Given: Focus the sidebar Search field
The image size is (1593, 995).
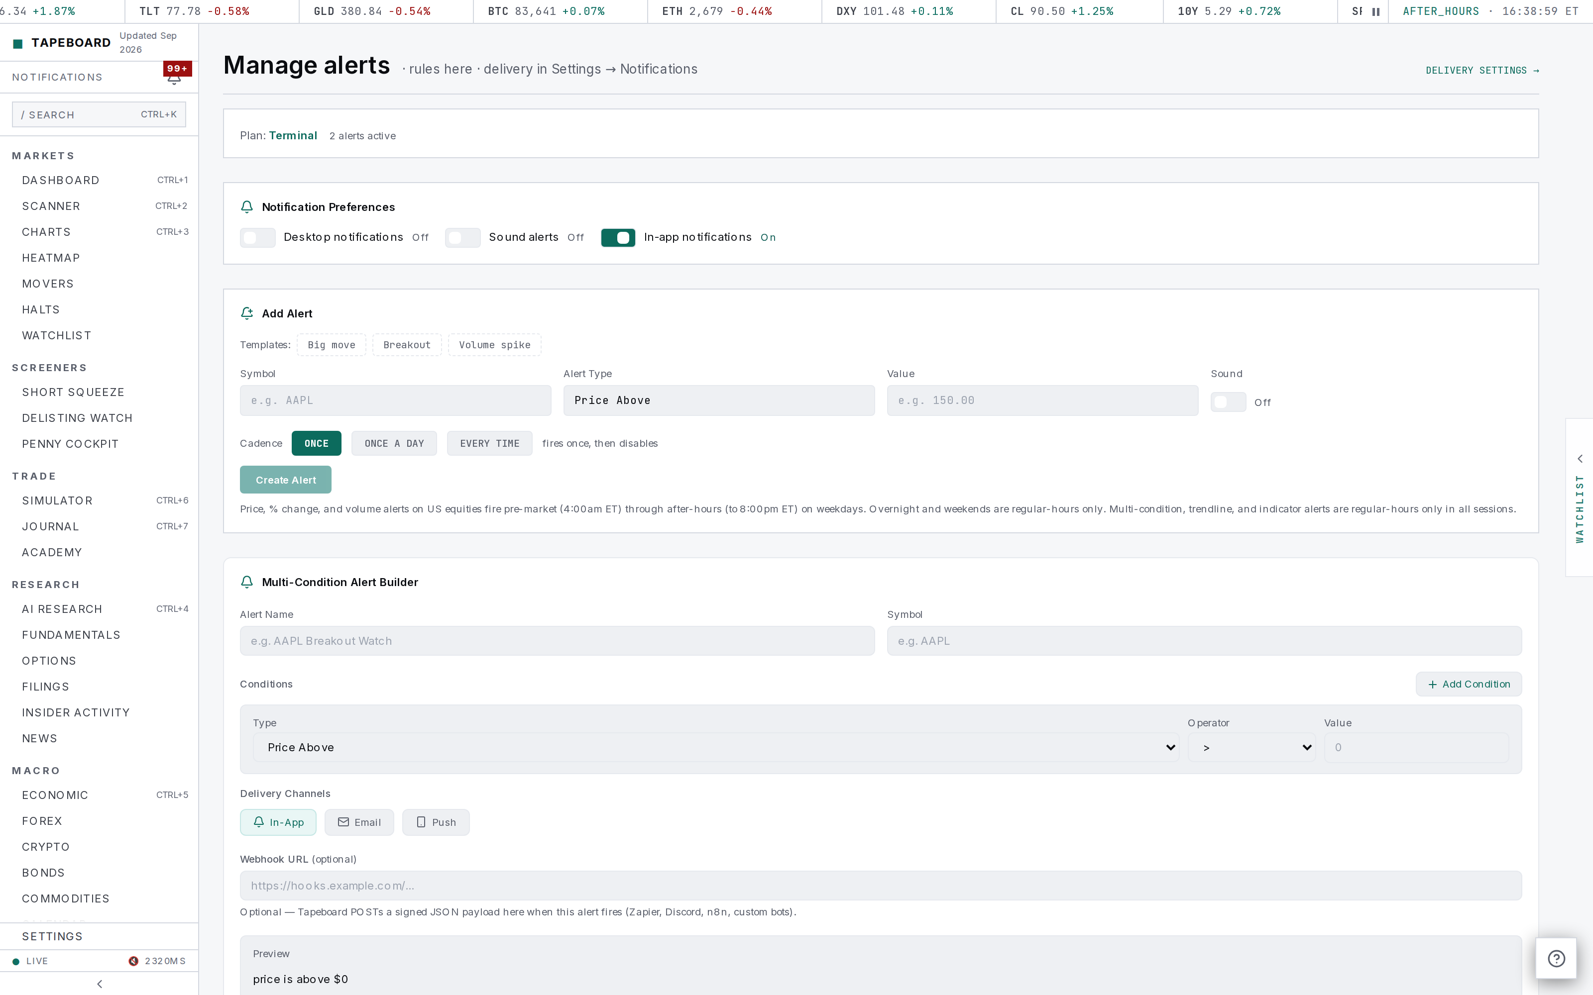Looking at the screenshot, I should pyautogui.click(x=99, y=114).
